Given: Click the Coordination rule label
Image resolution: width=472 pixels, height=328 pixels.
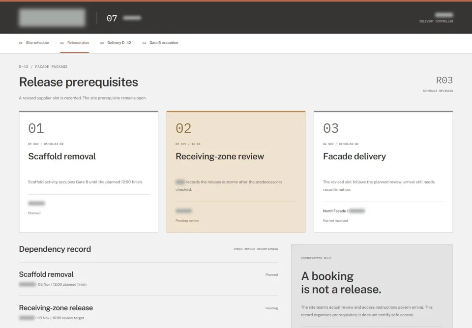Looking at the screenshot, I should point(316,258).
